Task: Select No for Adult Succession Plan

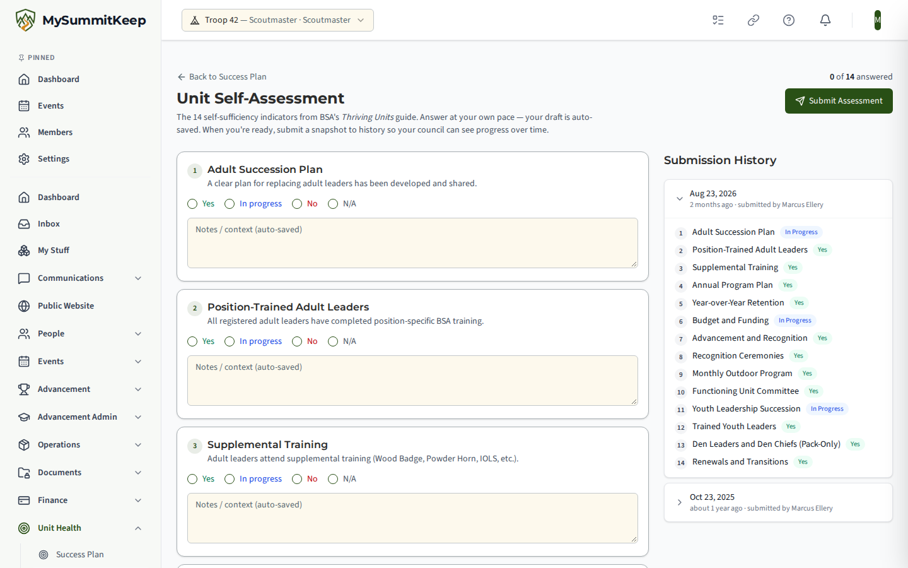Action: click(297, 203)
